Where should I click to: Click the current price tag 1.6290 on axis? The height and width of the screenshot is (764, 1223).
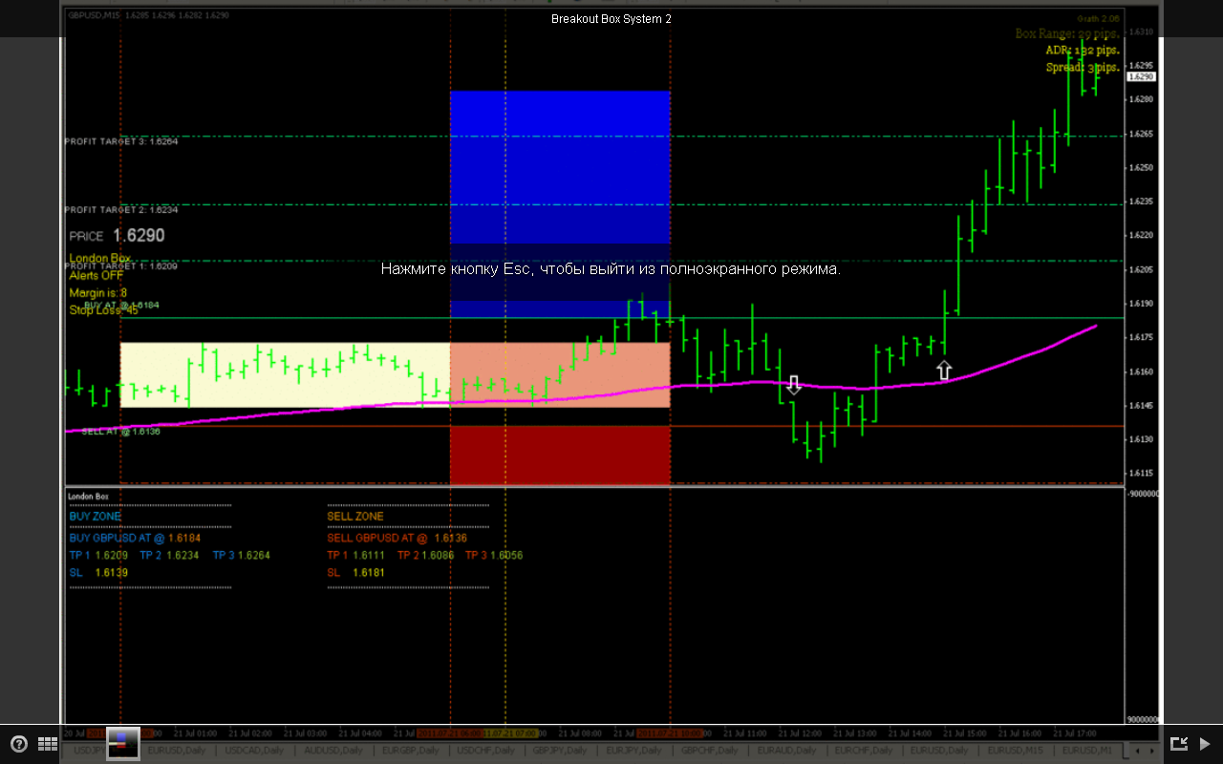(1142, 76)
